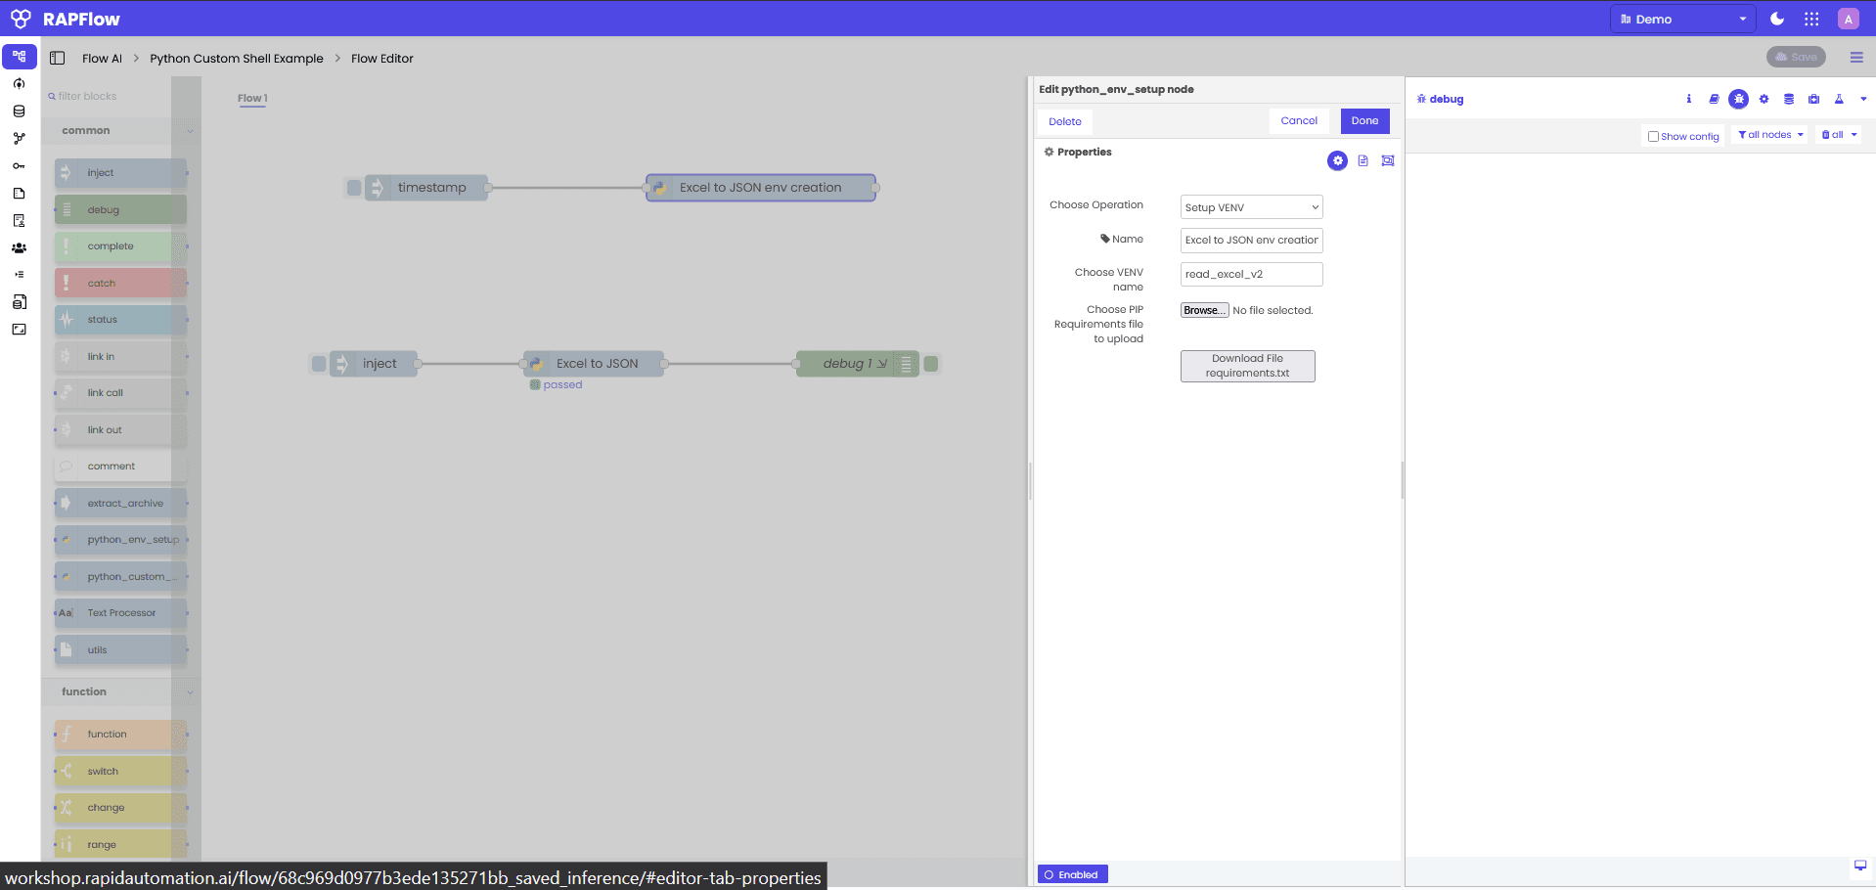Viewport: 1876px width, 890px height.
Task: Click the Download File requirements.txt button
Action: pos(1247,366)
